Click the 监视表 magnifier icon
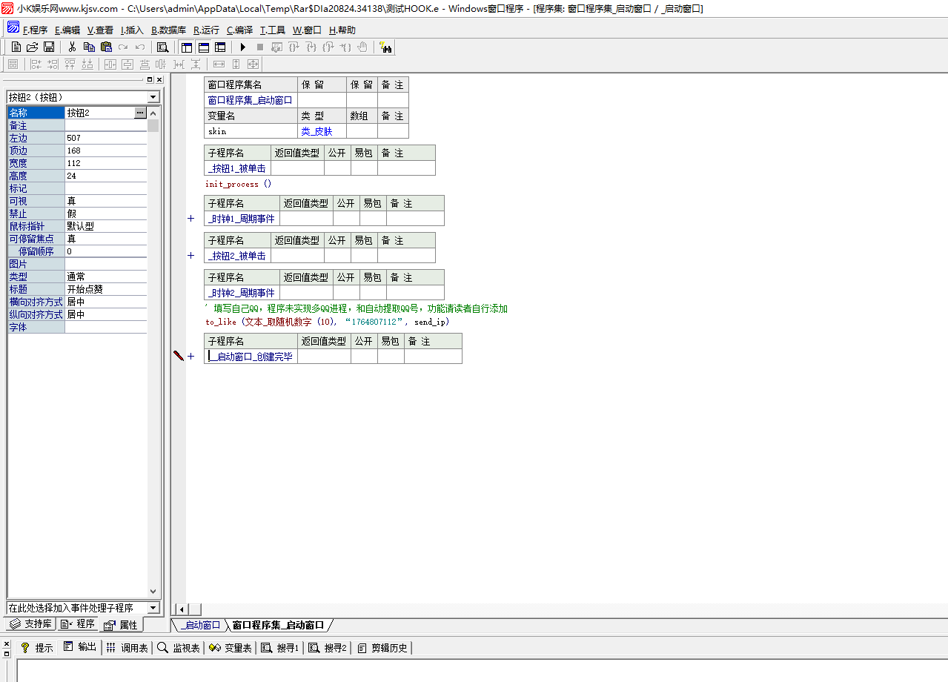Image resolution: width=948 pixels, height=682 pixels. coord(162,647)
